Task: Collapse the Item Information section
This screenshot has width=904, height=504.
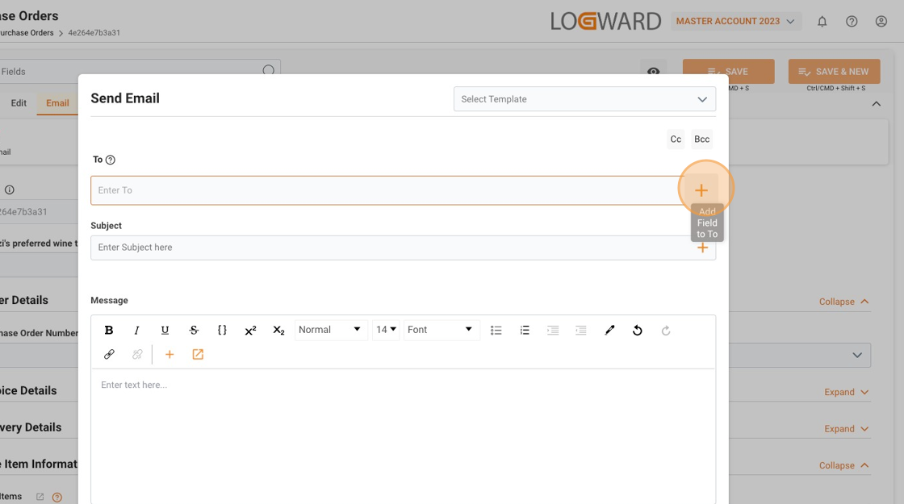Action: [844, 465]
